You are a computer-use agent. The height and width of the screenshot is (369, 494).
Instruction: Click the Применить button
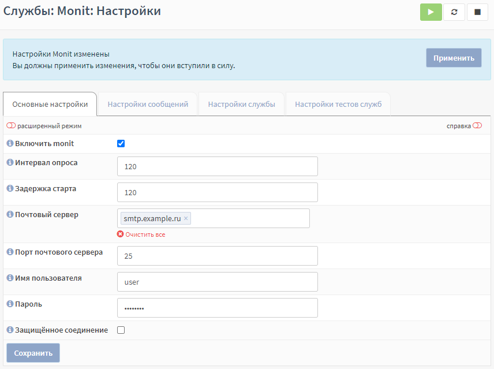coord(454,58)
